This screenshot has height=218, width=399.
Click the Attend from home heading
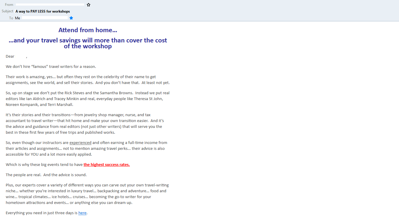pos(87,30)
